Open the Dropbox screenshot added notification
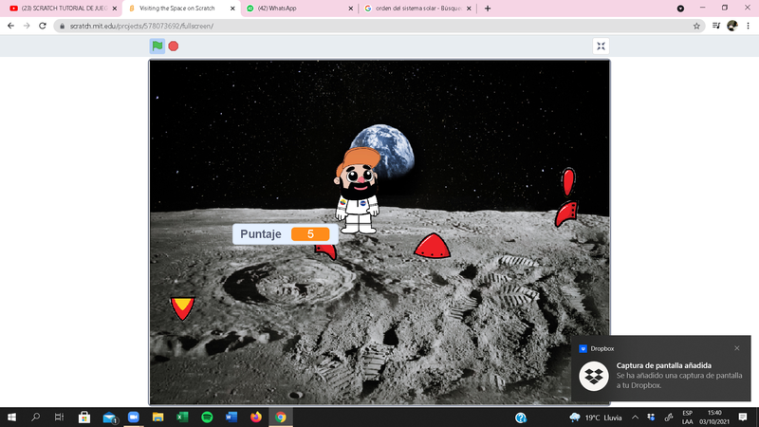 [664, 375]
